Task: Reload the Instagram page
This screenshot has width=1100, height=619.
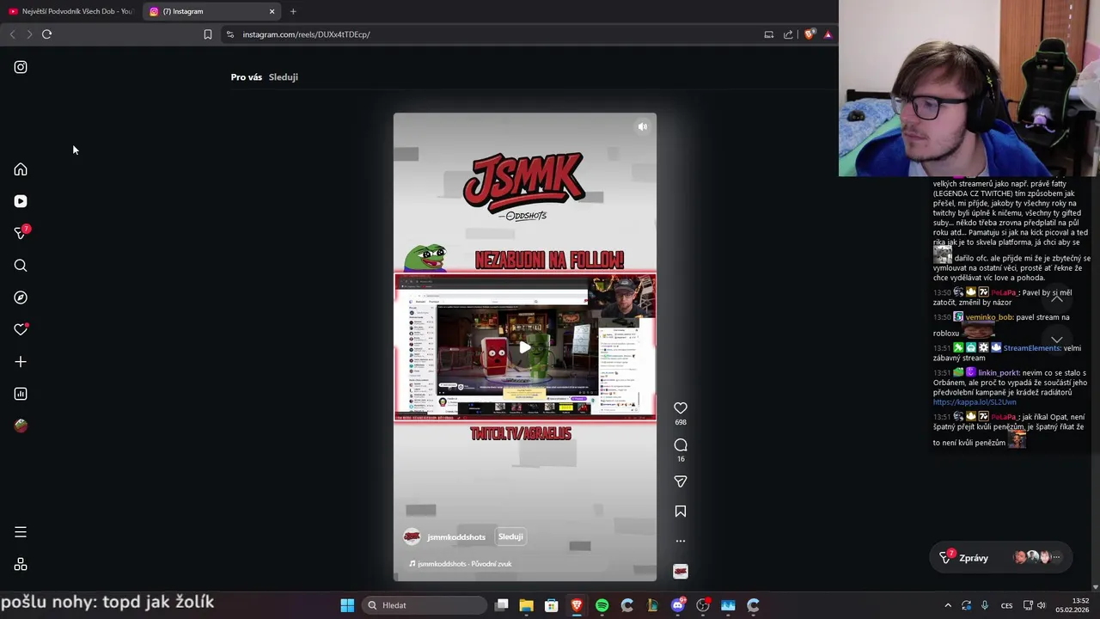Action: [x=47, y=34]
